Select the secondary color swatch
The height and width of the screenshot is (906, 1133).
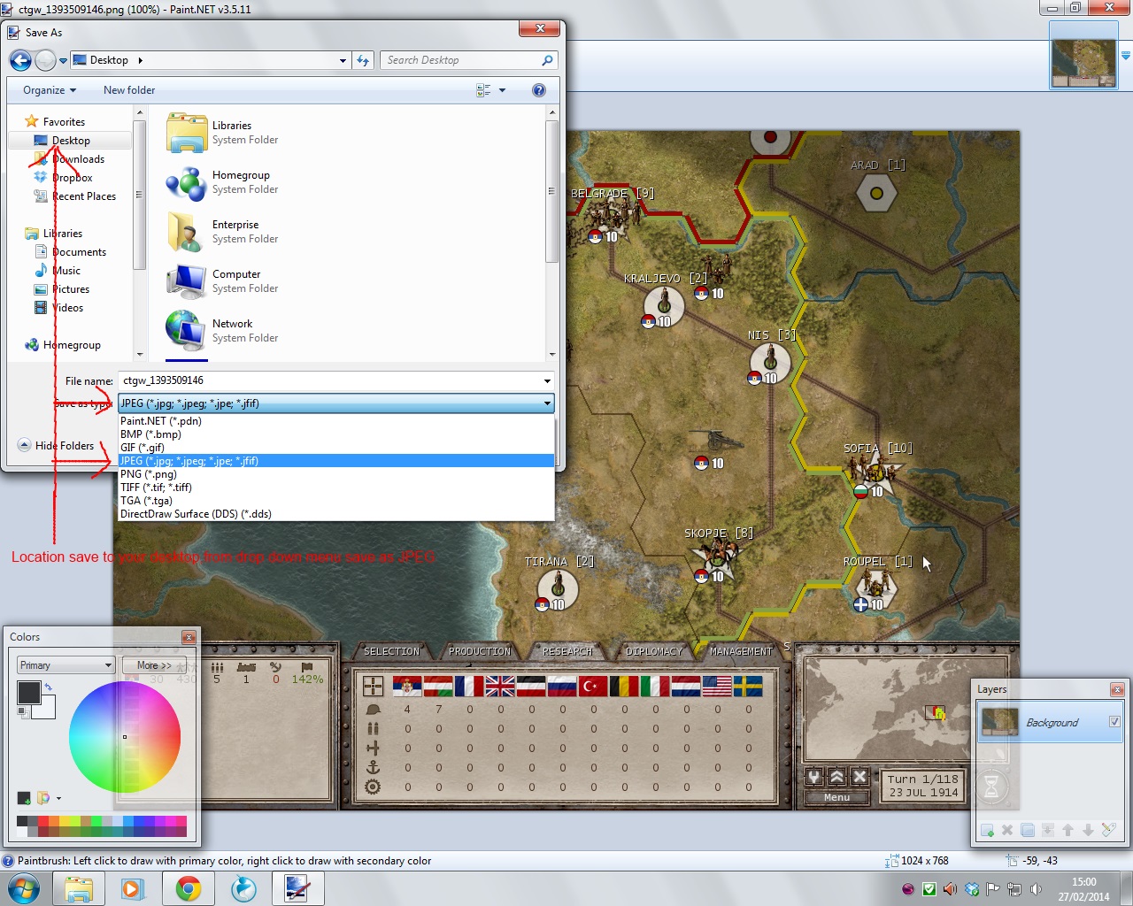(48, 710)
